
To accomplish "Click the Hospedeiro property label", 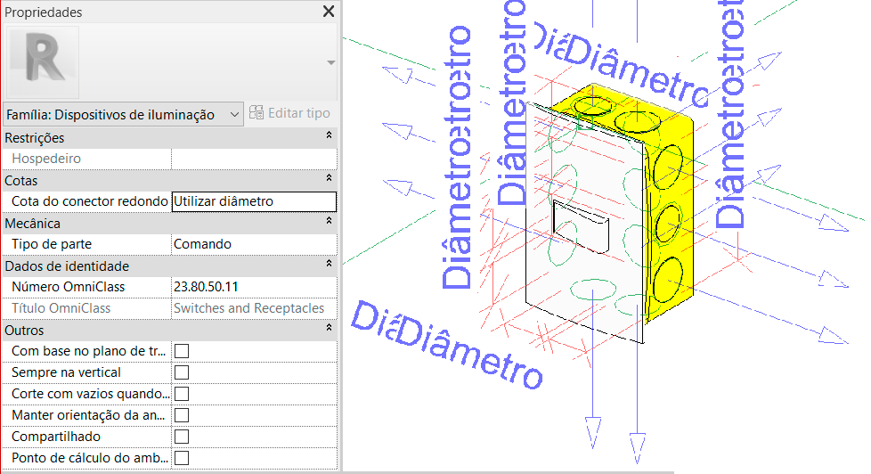I will (46, 159).
